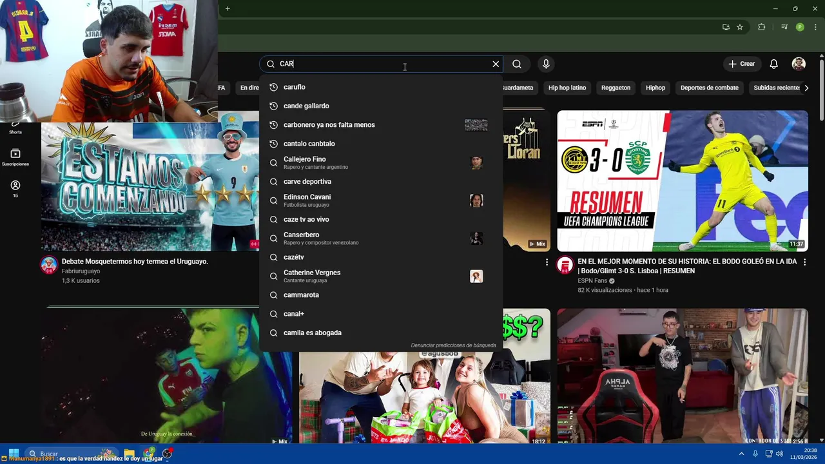Open File Explorer from the taskbar
Viewport: 825px width, 464px height.
click(130, 454)
